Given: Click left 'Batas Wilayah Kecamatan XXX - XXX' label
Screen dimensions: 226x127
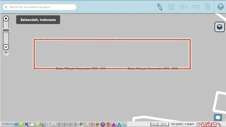Looking at the screenshot, I should [81, 69].
